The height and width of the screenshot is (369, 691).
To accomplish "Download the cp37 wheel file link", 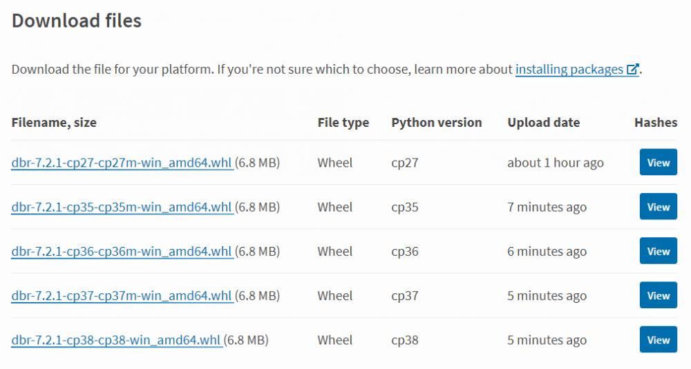I will click(122, 296).
